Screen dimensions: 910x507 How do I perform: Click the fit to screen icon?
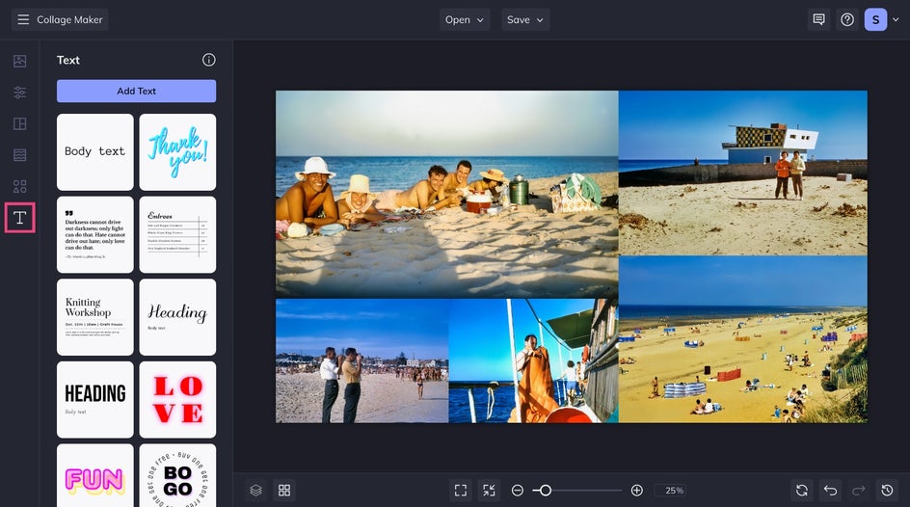point(461,491)
